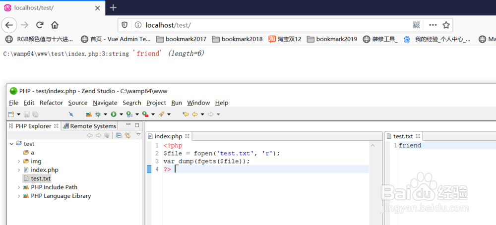
Task: Bookmark this page with the star
Action: pos(446,25)
